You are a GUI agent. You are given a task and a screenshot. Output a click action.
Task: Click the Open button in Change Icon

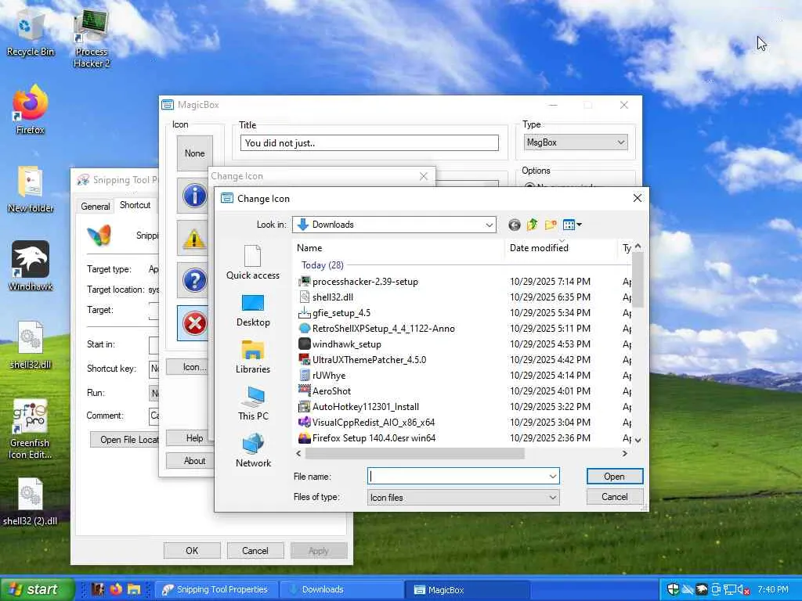pyautogui.click(x=614, y=477)
